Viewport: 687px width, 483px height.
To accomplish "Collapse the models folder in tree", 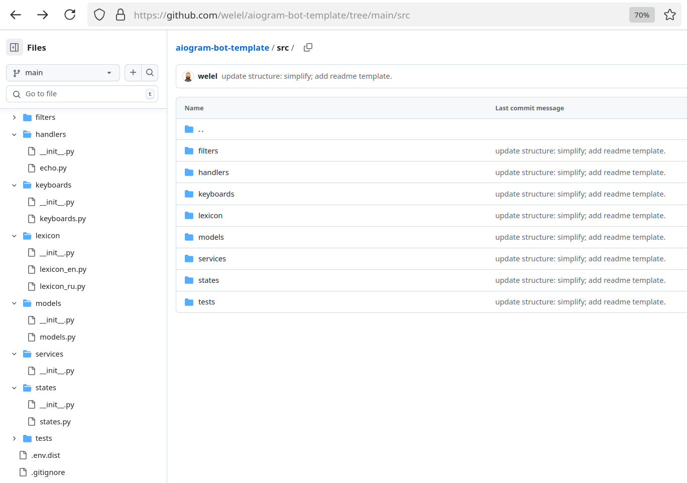I will click(x=14, y=303).
